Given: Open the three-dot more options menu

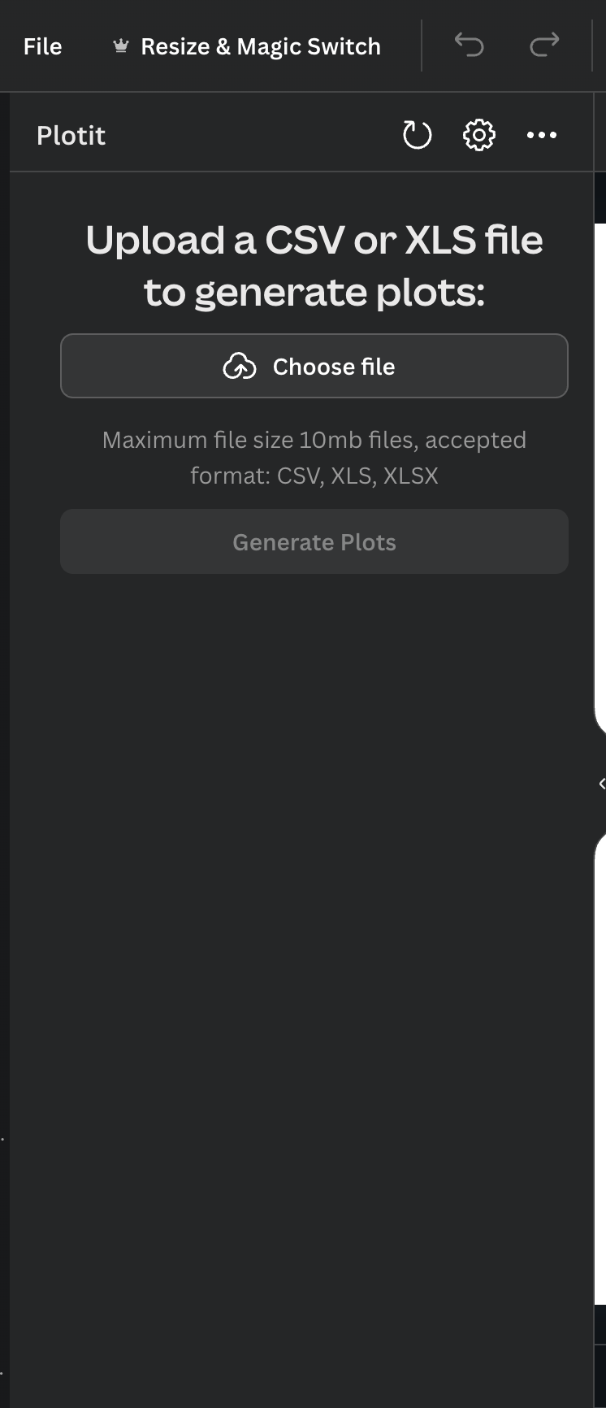Looking at the screenshot, I should point(541,135).
